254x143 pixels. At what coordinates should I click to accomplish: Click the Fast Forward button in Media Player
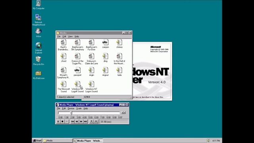point(81,122)
